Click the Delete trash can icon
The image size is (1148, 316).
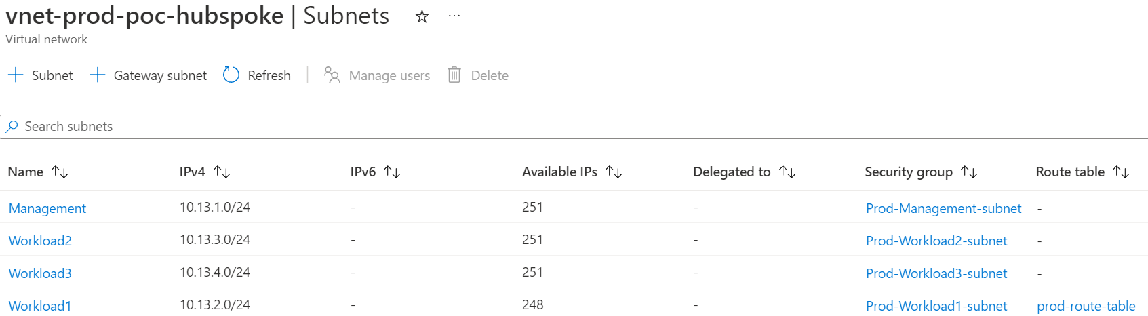point(454,75)
